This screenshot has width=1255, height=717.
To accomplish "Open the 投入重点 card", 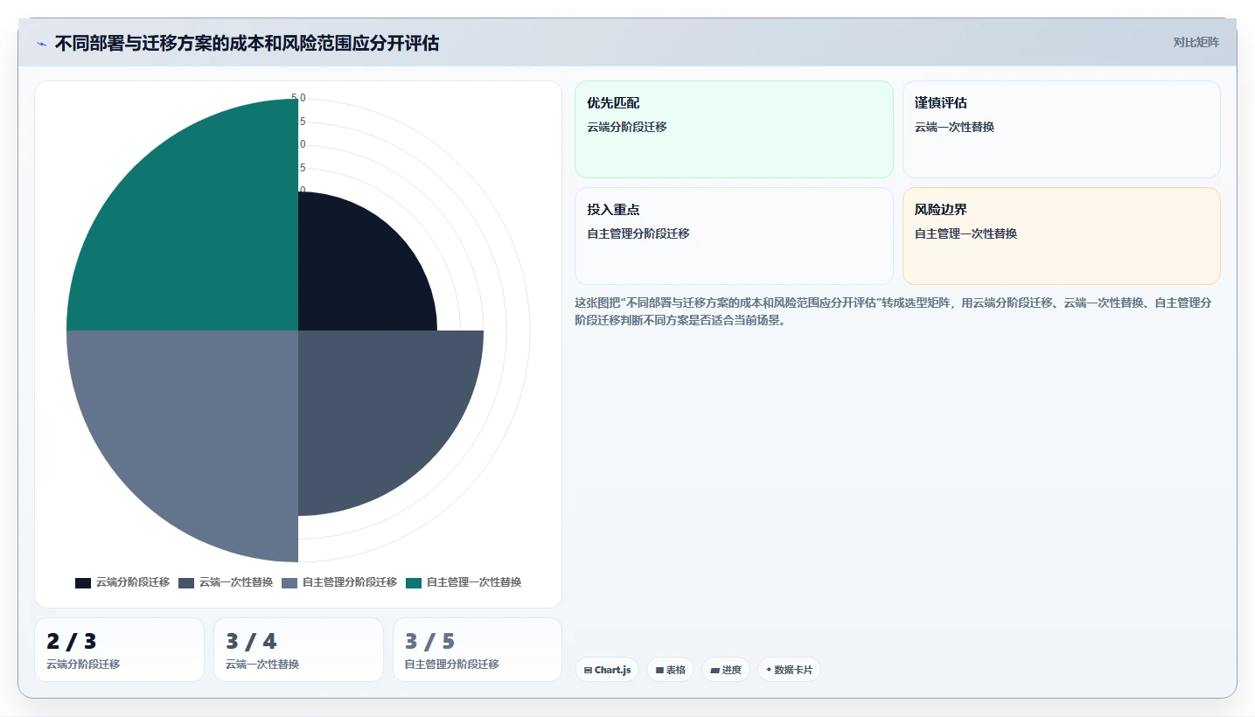I will (734, 236).
